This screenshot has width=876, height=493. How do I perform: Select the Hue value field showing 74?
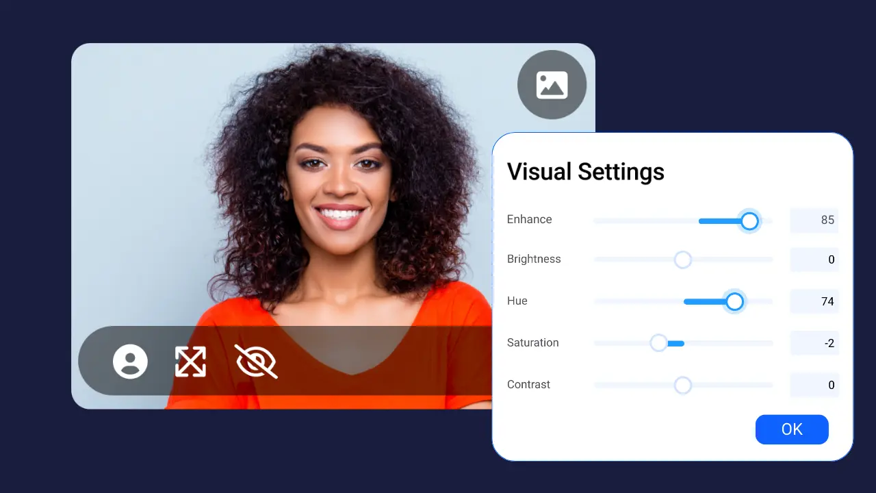pyautogui.click(x=814, y=301)
